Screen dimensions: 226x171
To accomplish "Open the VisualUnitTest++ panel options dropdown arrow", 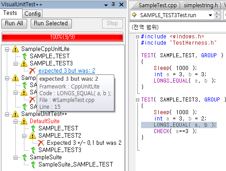I will [106, 5].
